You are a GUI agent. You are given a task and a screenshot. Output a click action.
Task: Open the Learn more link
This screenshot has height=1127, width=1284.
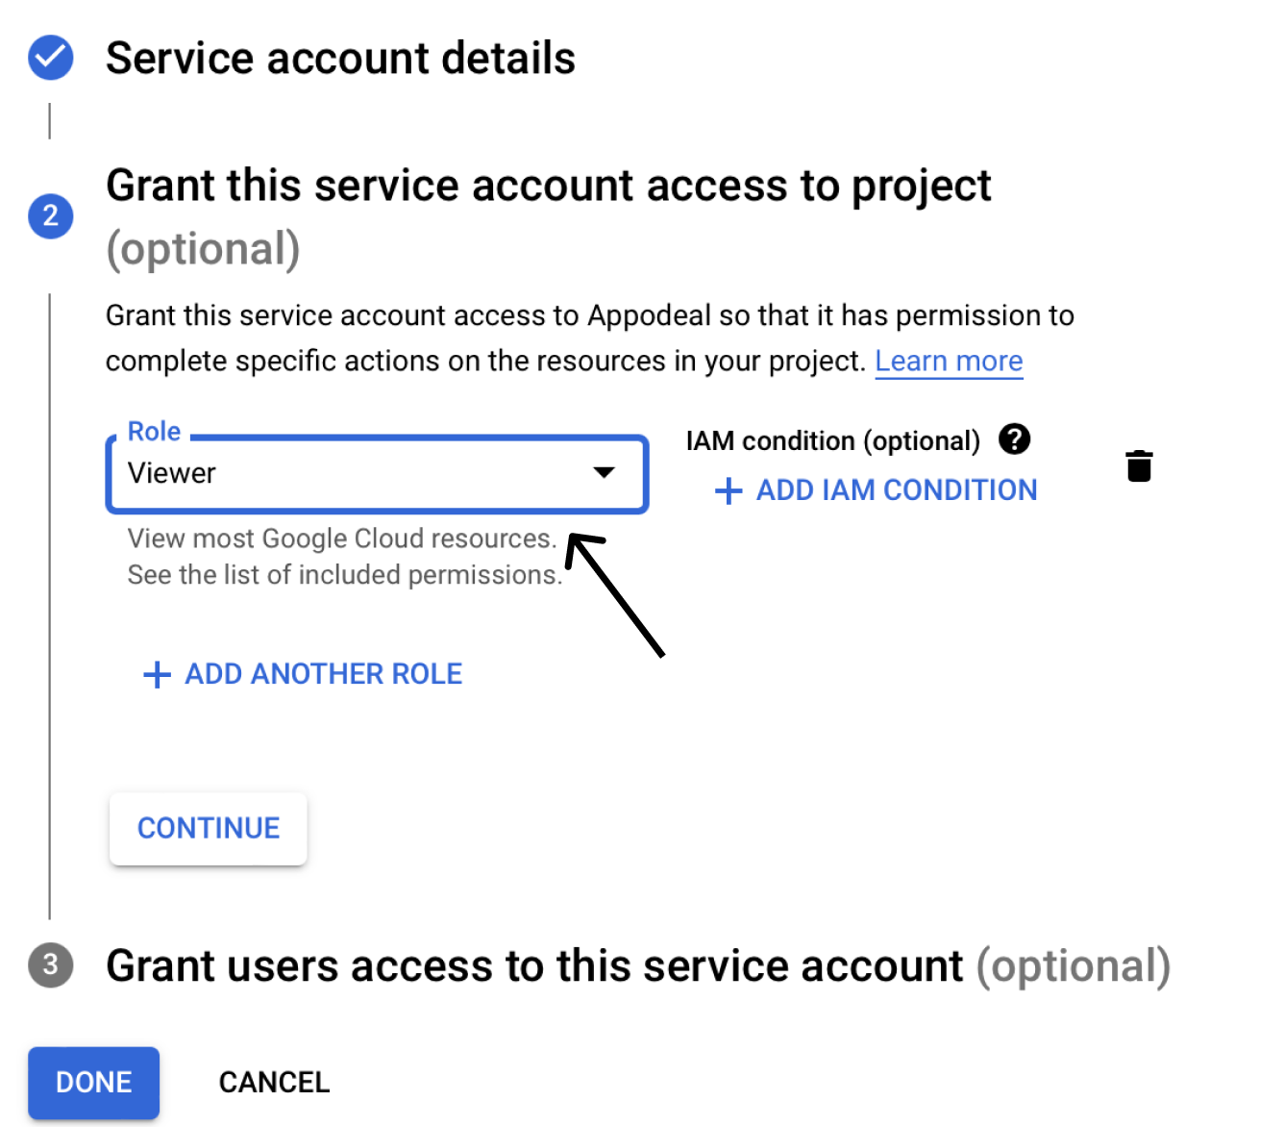(x=949, y=361)
